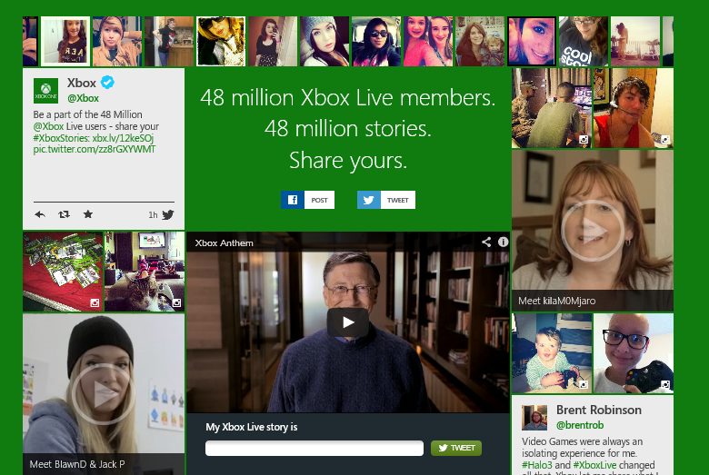Open the top strip blonde woman with headband photo
Screen dimensions: 709x475
click(117, 41)
